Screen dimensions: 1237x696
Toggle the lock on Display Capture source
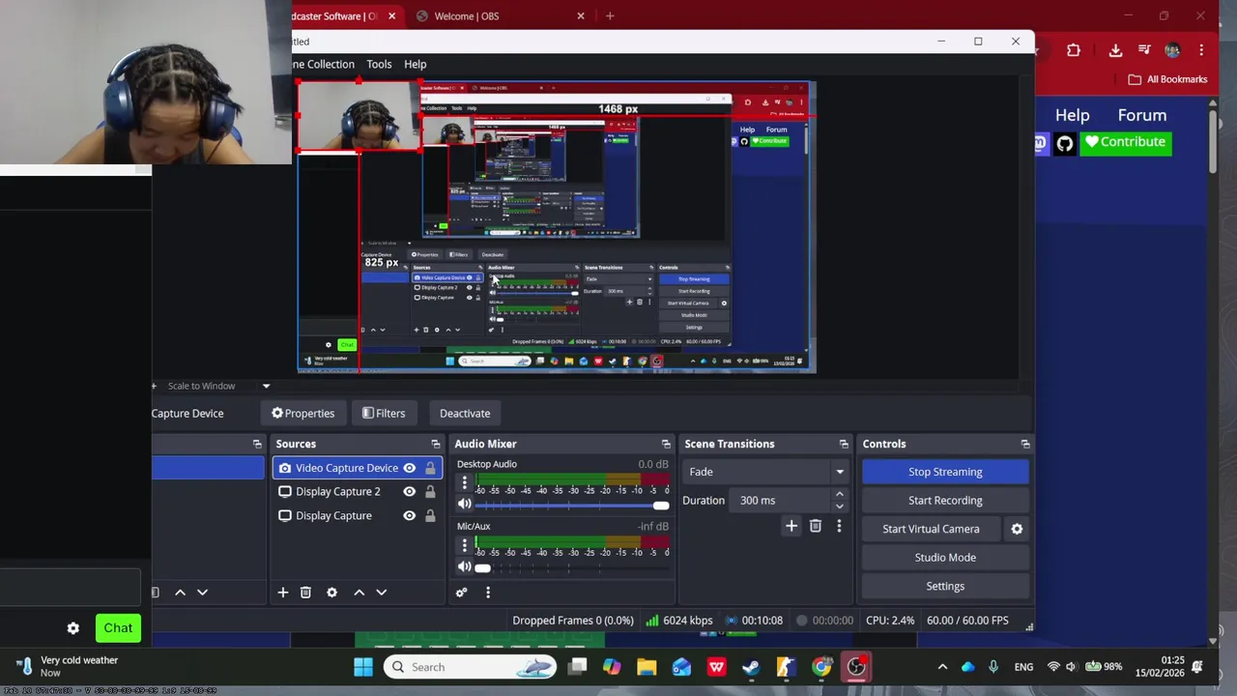[430, 515]
